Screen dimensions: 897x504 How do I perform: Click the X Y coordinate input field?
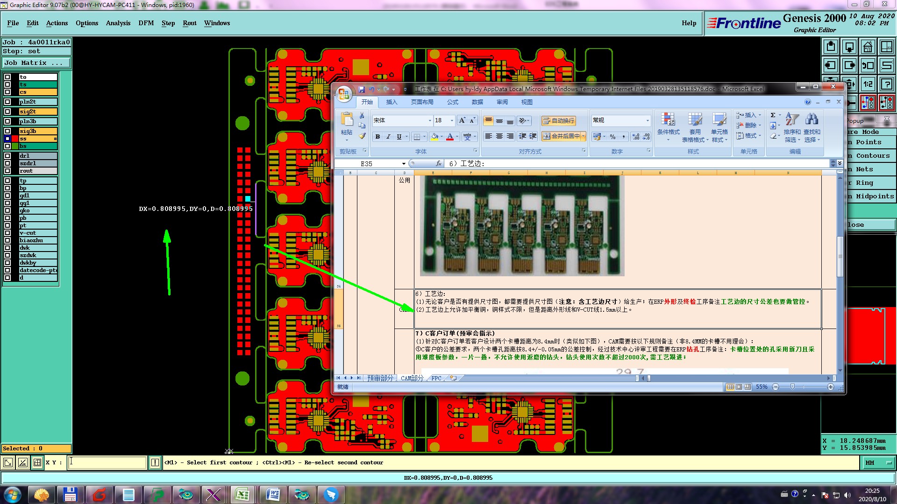coord(107,462)
